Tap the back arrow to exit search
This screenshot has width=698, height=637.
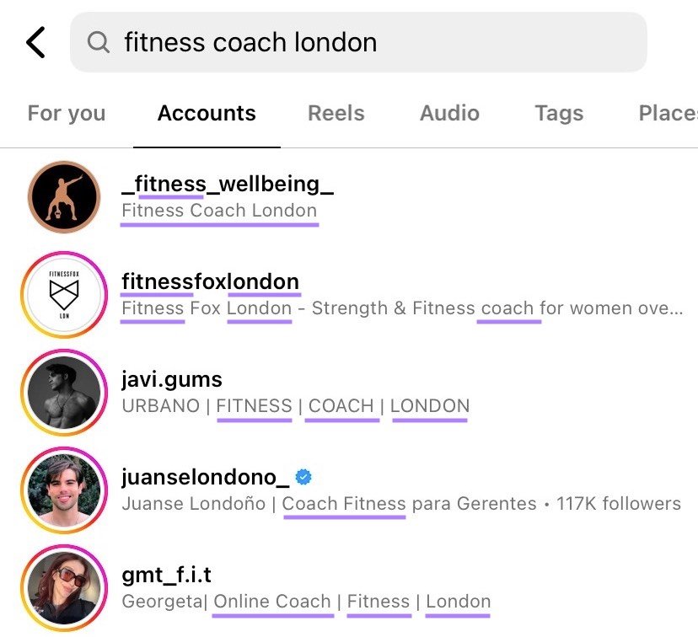[35, 41]
